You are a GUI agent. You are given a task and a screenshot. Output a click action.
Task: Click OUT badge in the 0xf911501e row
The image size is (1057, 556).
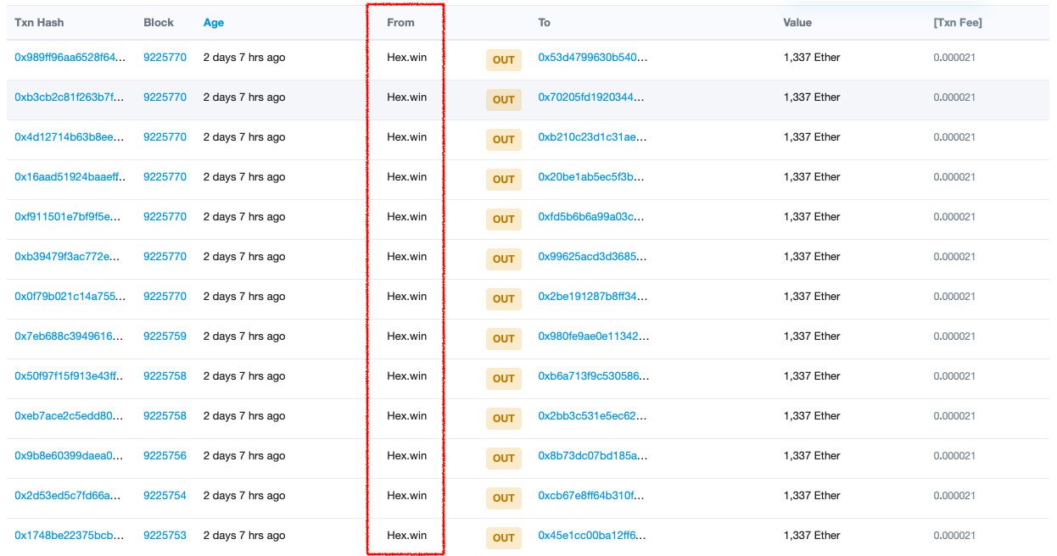[504, 220]
